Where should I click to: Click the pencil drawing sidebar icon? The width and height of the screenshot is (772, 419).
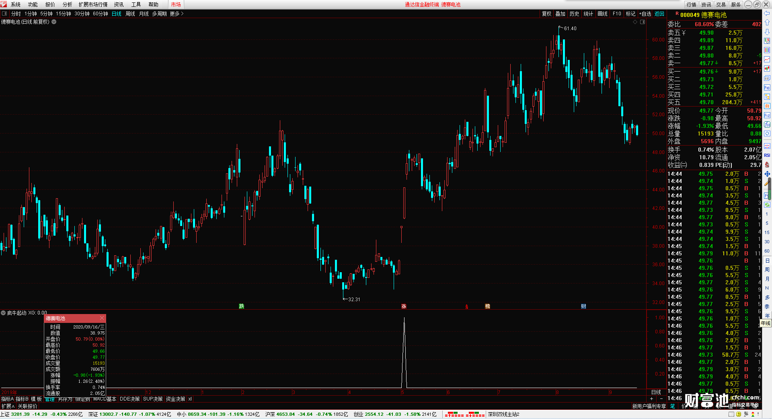click(x=767, y=183)
